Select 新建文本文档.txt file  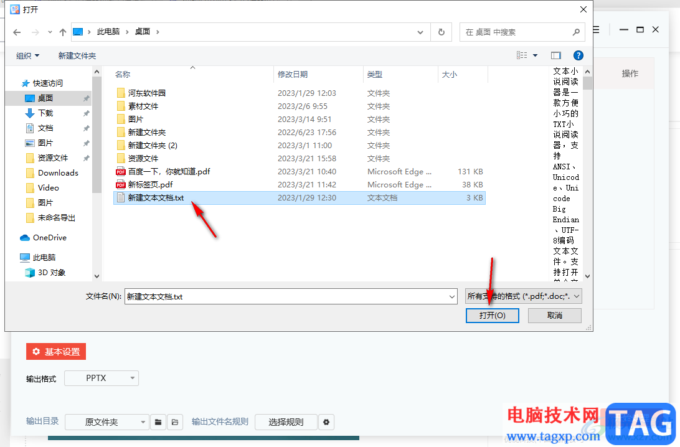pos(300,198)
